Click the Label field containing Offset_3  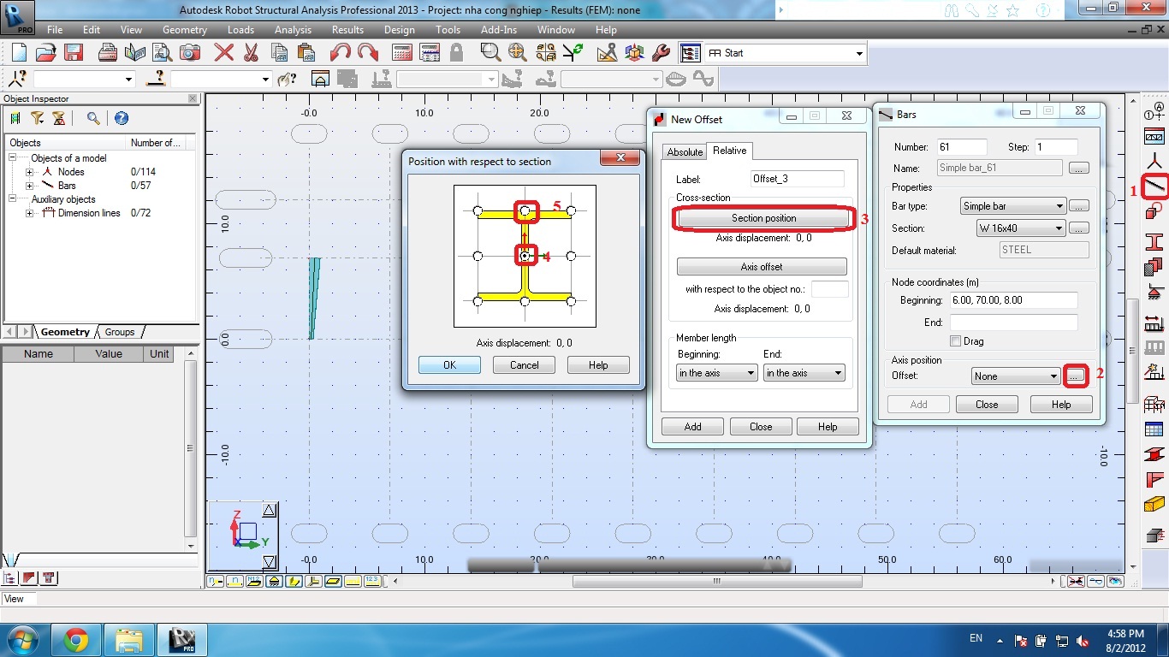point(798,180)
